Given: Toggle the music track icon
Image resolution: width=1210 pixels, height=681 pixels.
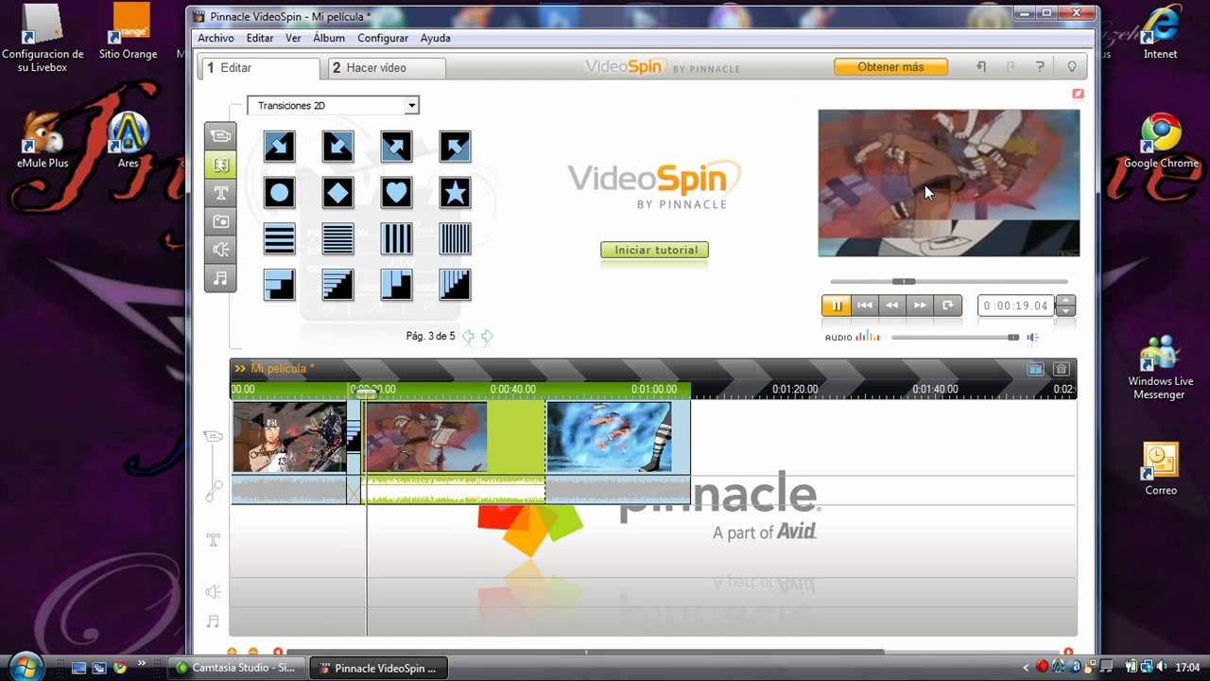Looking at the screenshot, I should [214, 621].
